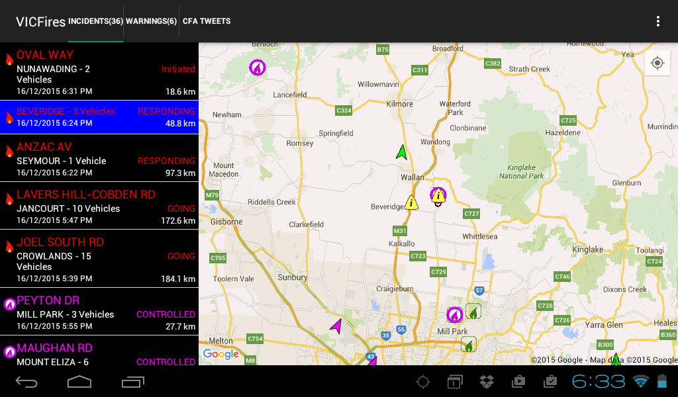Click the 172.6 km distance value
678x397 pixels.
click(178, 221)
